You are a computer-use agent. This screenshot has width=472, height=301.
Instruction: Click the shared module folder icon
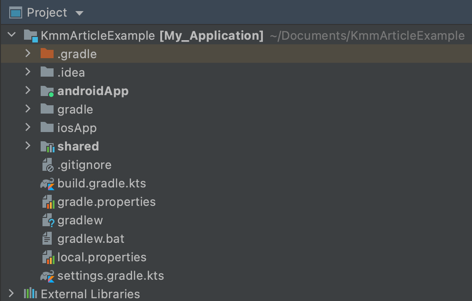(47, 146)
